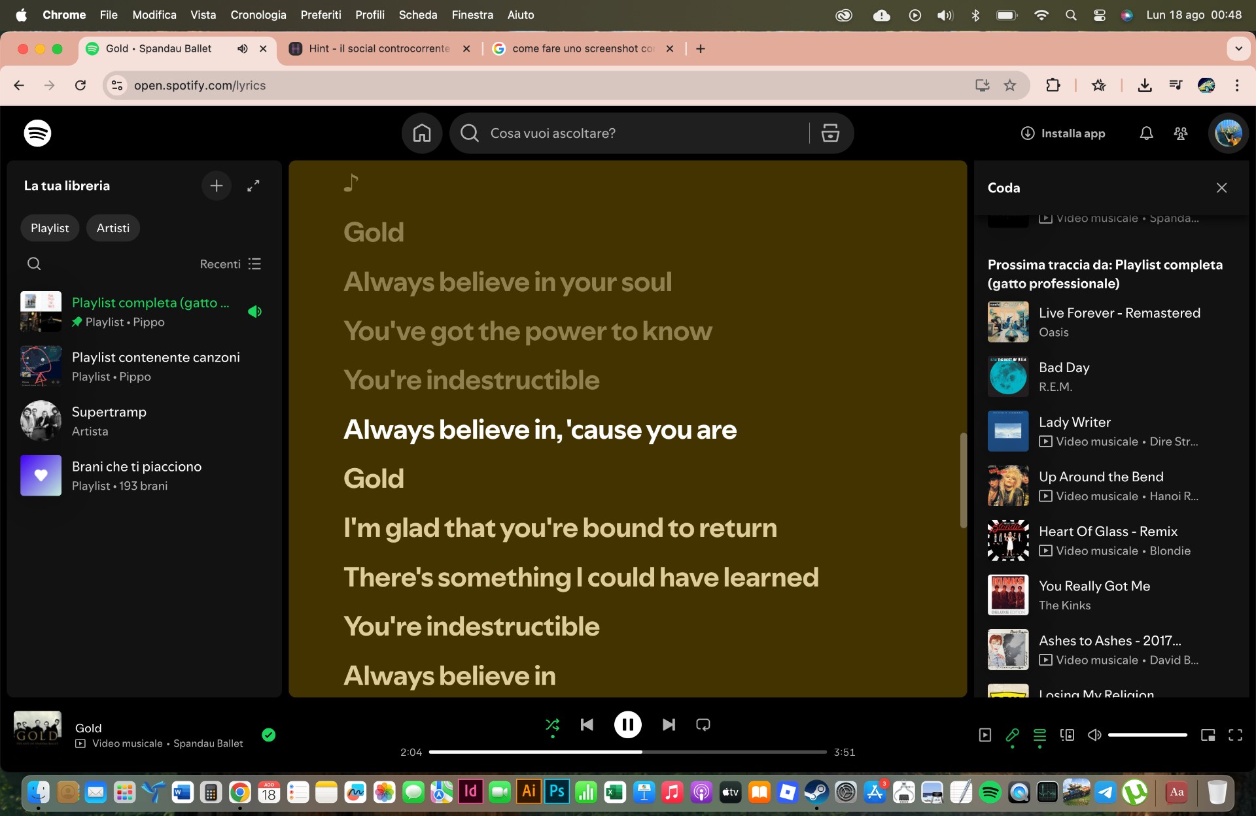Open the Recenti sort menu
Viewport: 1256px width, 816px height.
(230, 263)
